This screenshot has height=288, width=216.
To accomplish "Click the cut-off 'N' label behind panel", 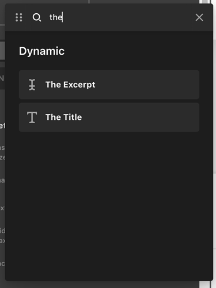I will point(2,78).
